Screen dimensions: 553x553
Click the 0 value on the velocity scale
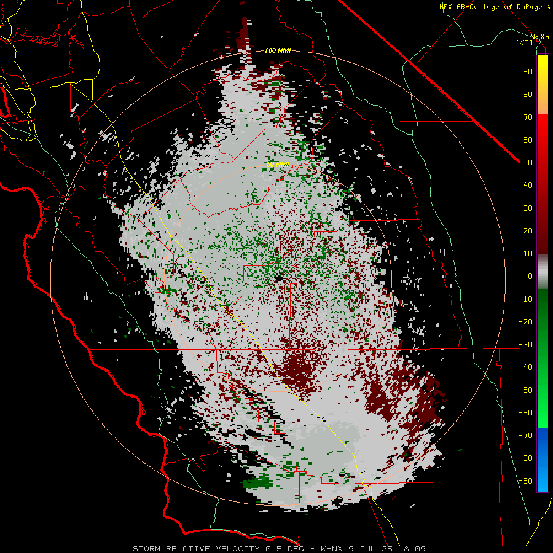[530, 276]
